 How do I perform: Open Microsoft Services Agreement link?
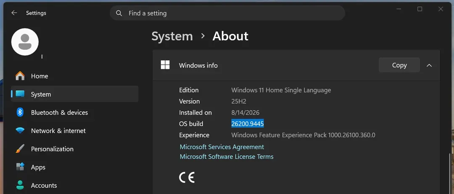pyautogui.click(x=222, y=147)
